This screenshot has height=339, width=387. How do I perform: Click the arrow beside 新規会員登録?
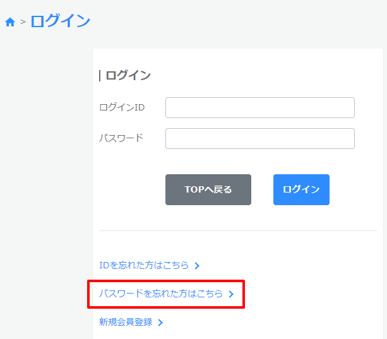pos(160,323)
